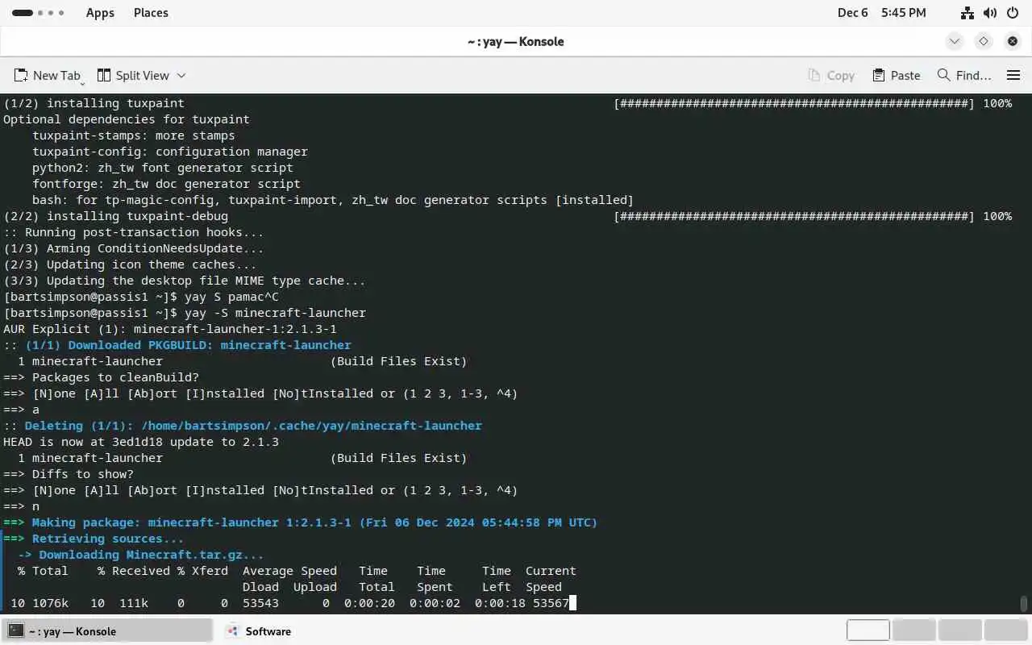Click the window maximize diamond button
Viewport: 1032px width, 645px height.
[984, 41]
